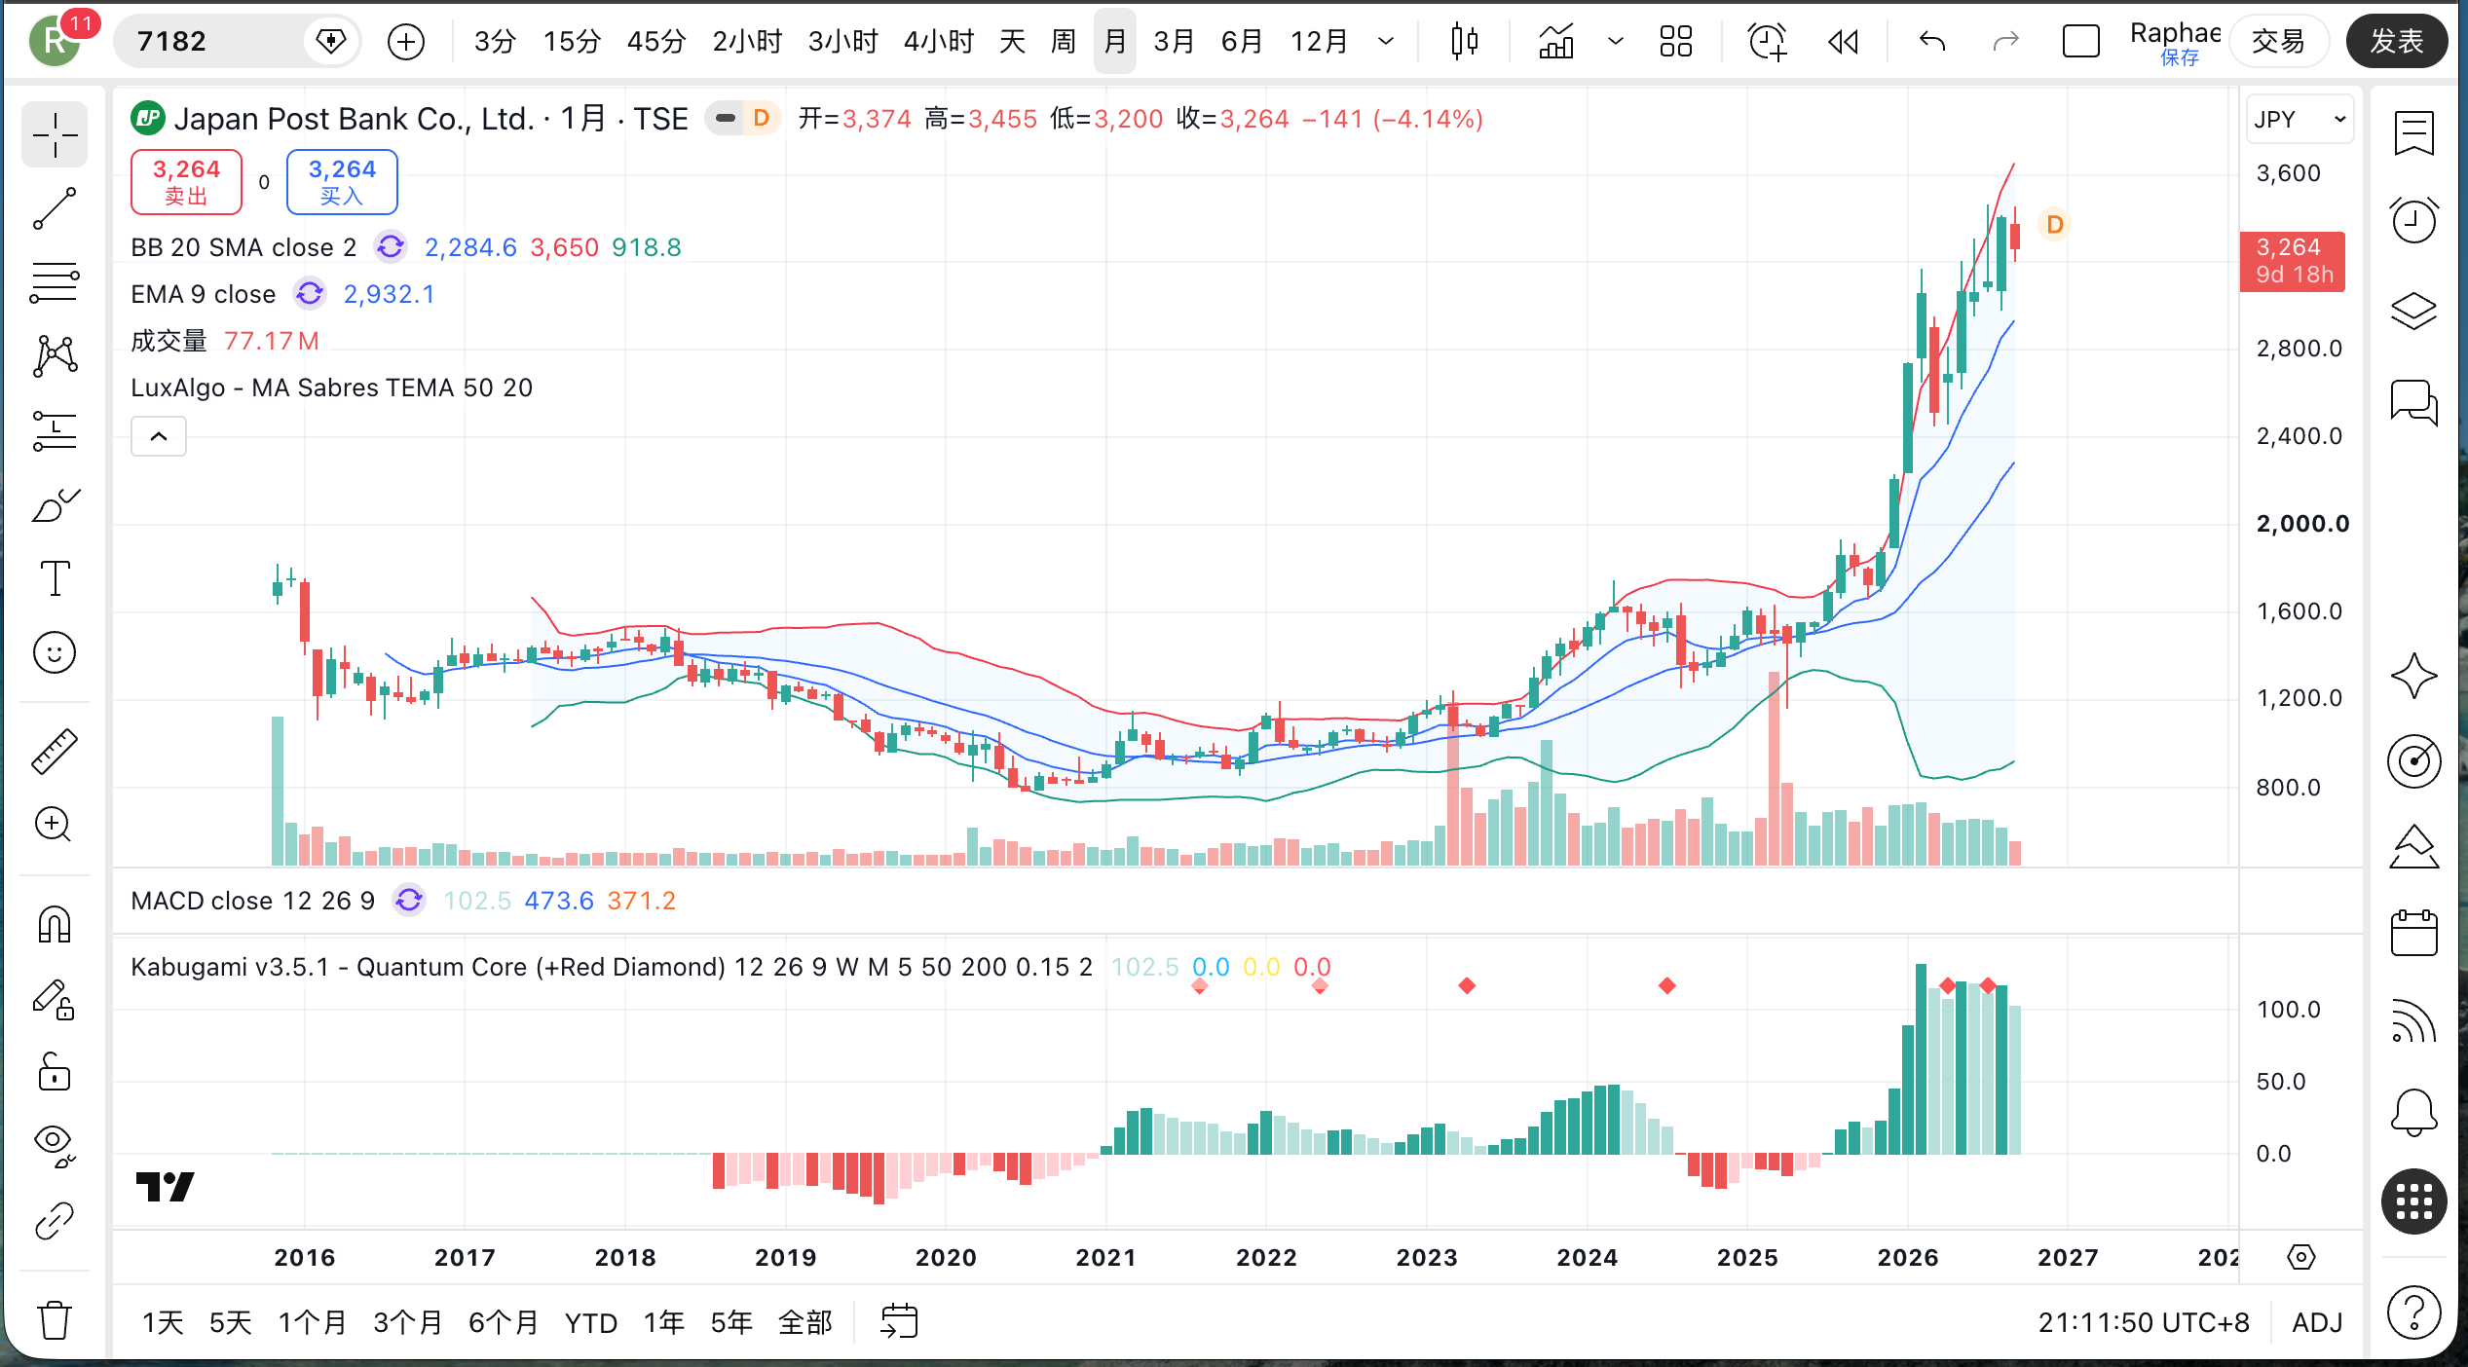Click the add symbol plus button
The image size is (2468, 1367).
click(x=405, y=41)
